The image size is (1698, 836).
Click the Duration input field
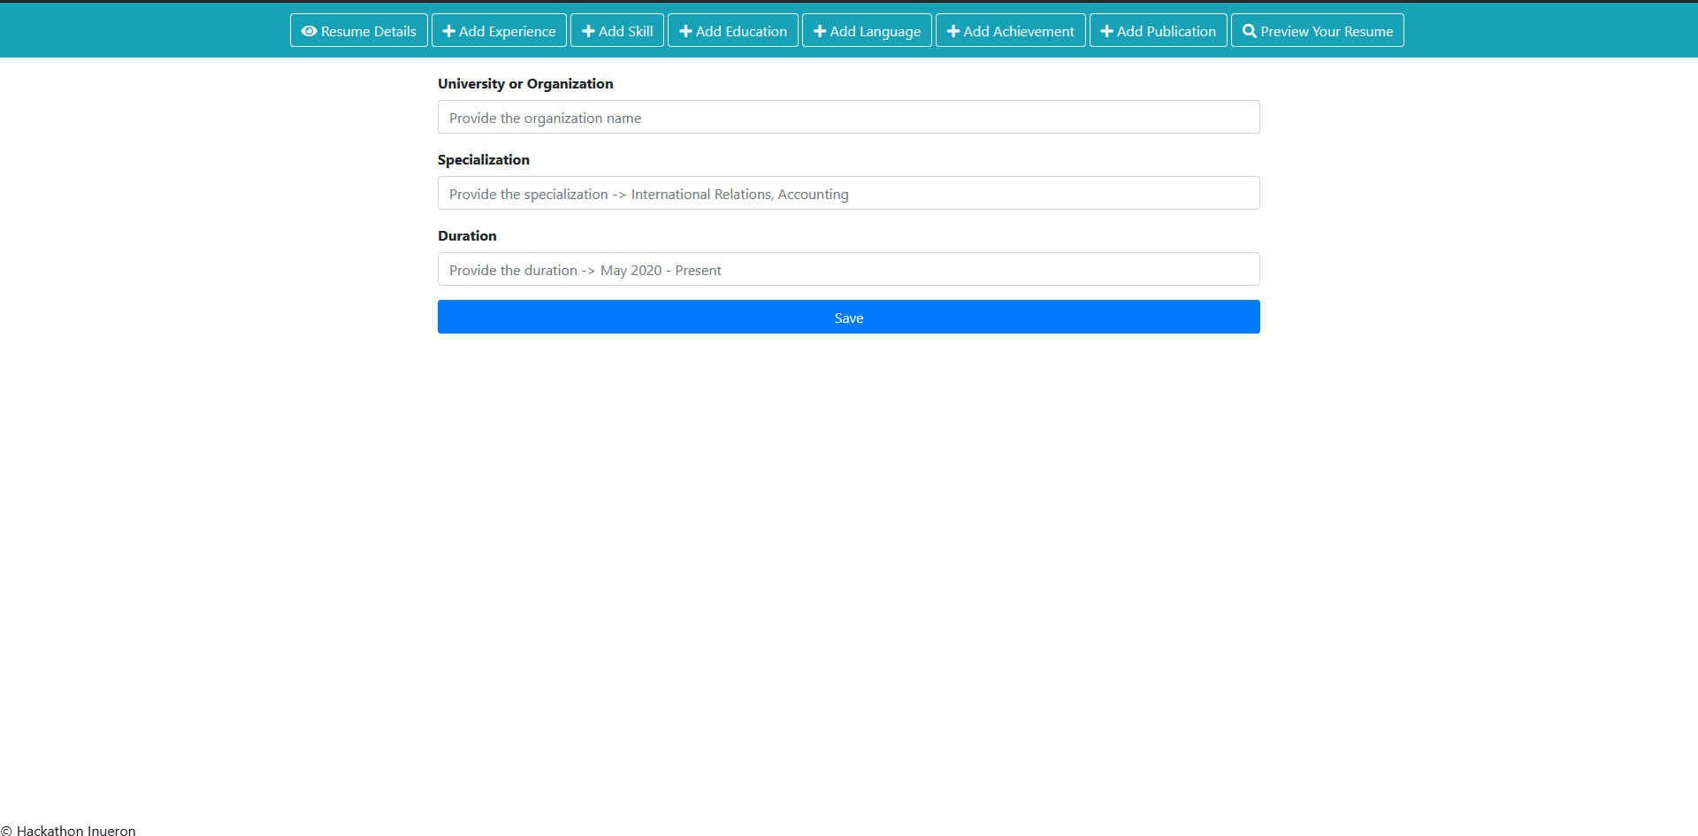pyautogui.click(x=848, y=269)
